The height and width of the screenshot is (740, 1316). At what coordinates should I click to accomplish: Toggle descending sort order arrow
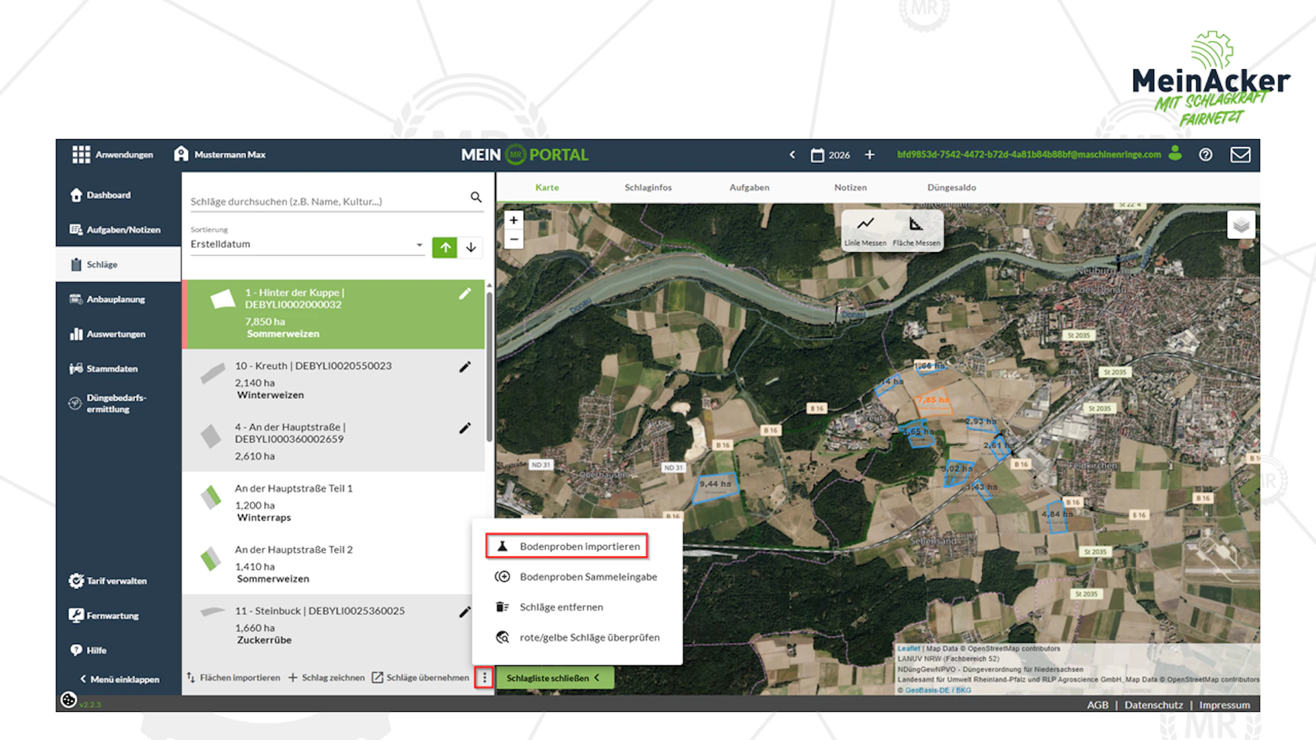point(471,247)
